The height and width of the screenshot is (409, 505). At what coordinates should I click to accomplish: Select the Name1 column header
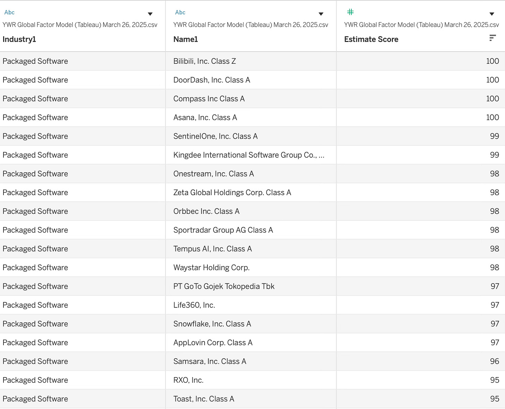[x=186, y=39]
